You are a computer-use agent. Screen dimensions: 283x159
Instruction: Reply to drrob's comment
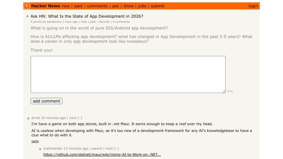click(x=35, y=141)
